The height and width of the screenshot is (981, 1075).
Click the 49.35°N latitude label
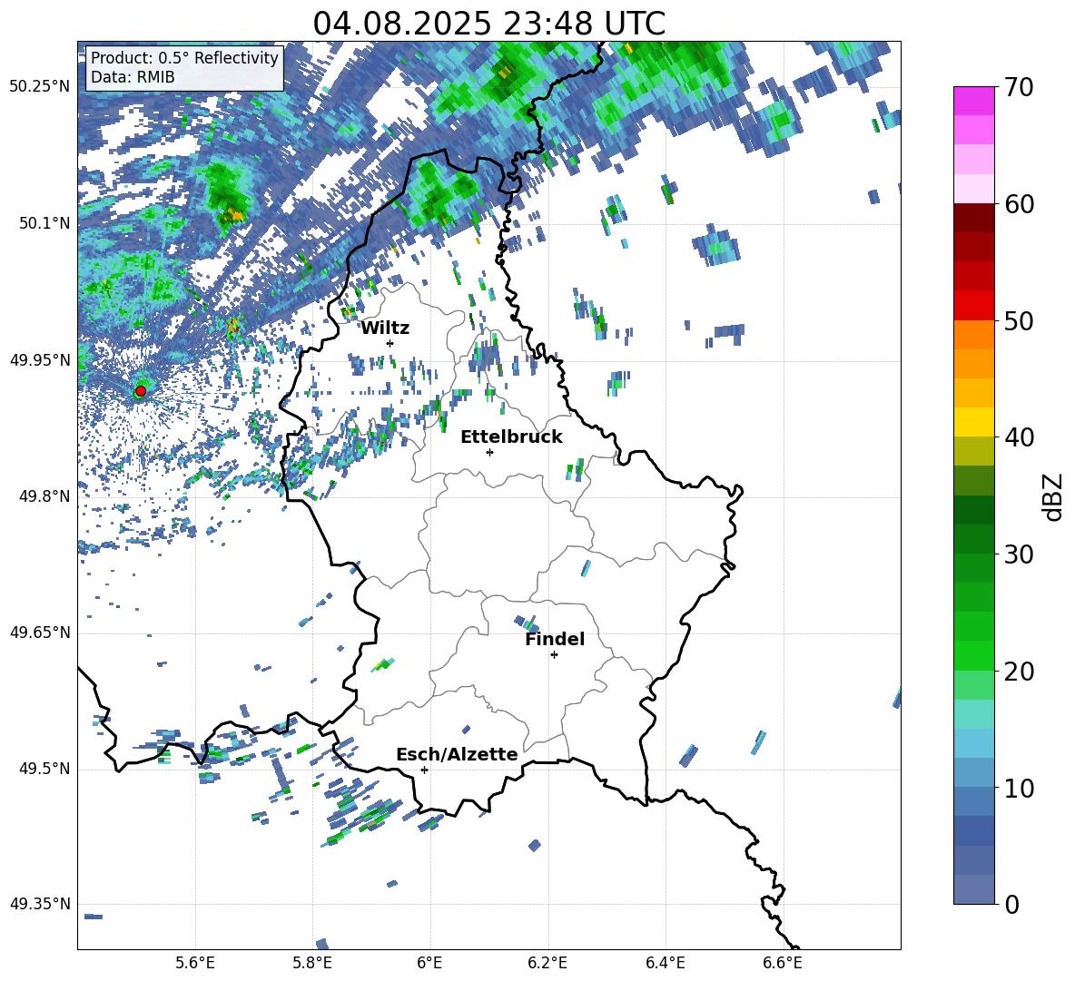(40, 904)
